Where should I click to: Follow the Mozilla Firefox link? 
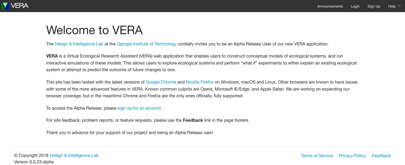pos(200,82)
